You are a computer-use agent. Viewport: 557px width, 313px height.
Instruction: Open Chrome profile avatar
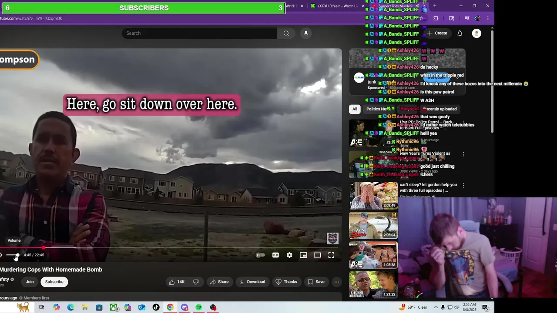tap(477, 18)
